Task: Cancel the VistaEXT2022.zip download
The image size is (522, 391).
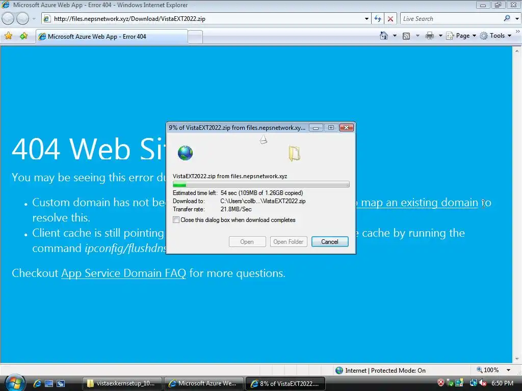Action: [330, 242]
